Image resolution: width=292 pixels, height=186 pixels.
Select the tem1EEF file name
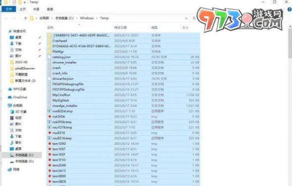58,154
